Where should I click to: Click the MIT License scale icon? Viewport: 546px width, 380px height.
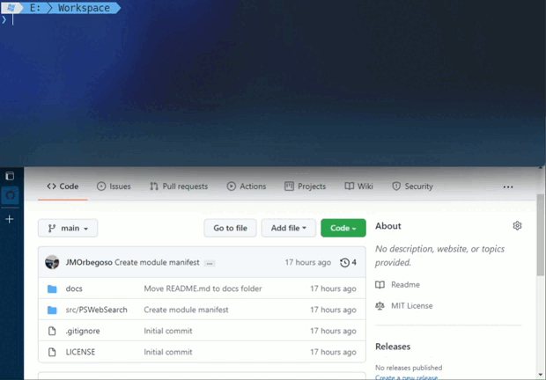tap(380, 306)
